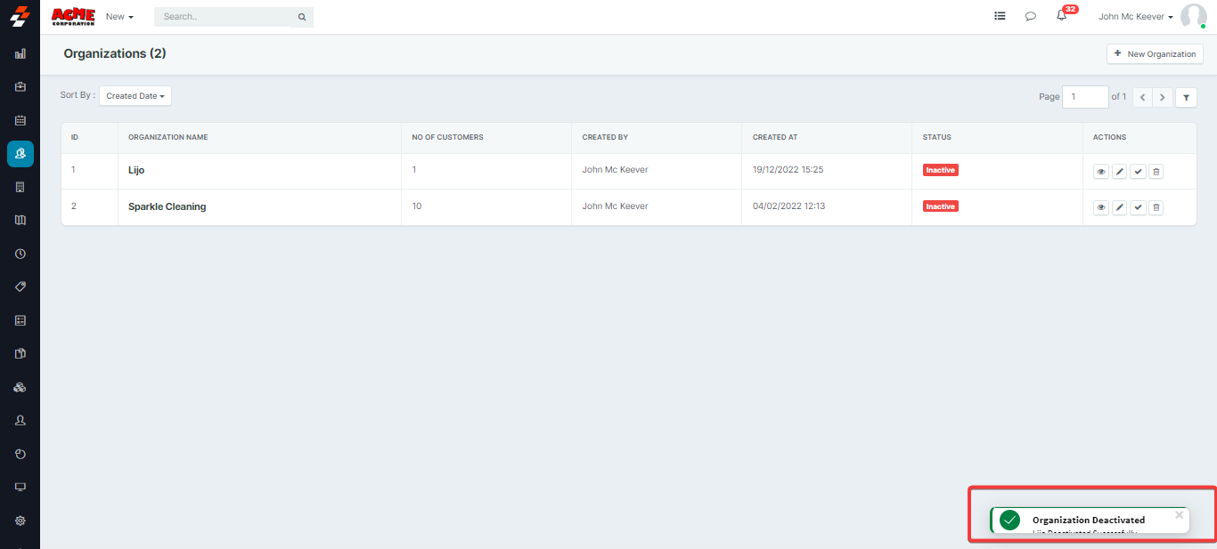Click the search magnifier icon

coord(301,17)
